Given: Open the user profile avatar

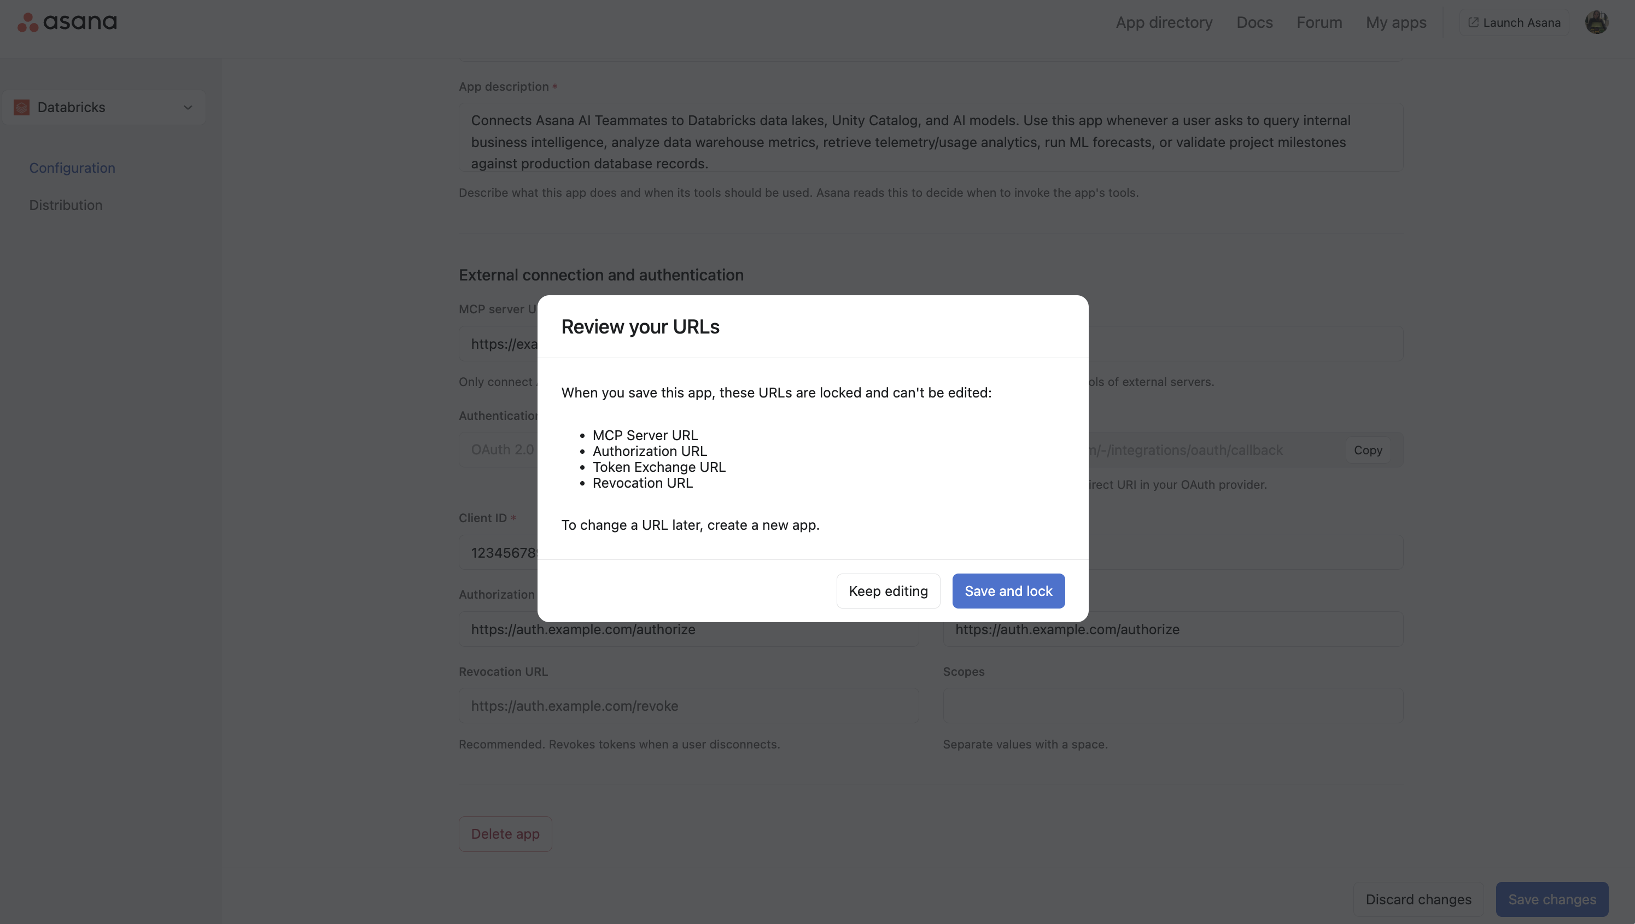Looking at the screenshot, I should pyautogui.click(x=1596, y=22).
